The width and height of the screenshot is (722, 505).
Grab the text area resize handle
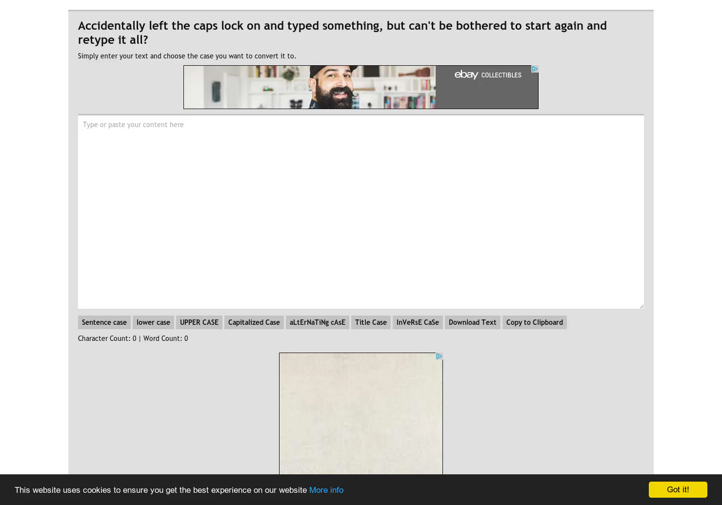click(641, 306)
